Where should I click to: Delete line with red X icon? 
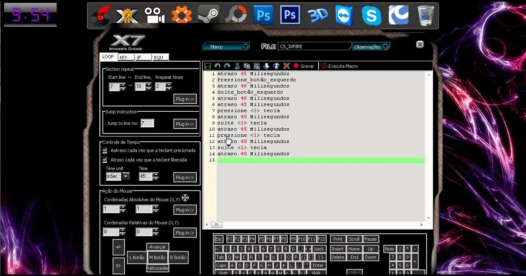click(x=286, y=66)
